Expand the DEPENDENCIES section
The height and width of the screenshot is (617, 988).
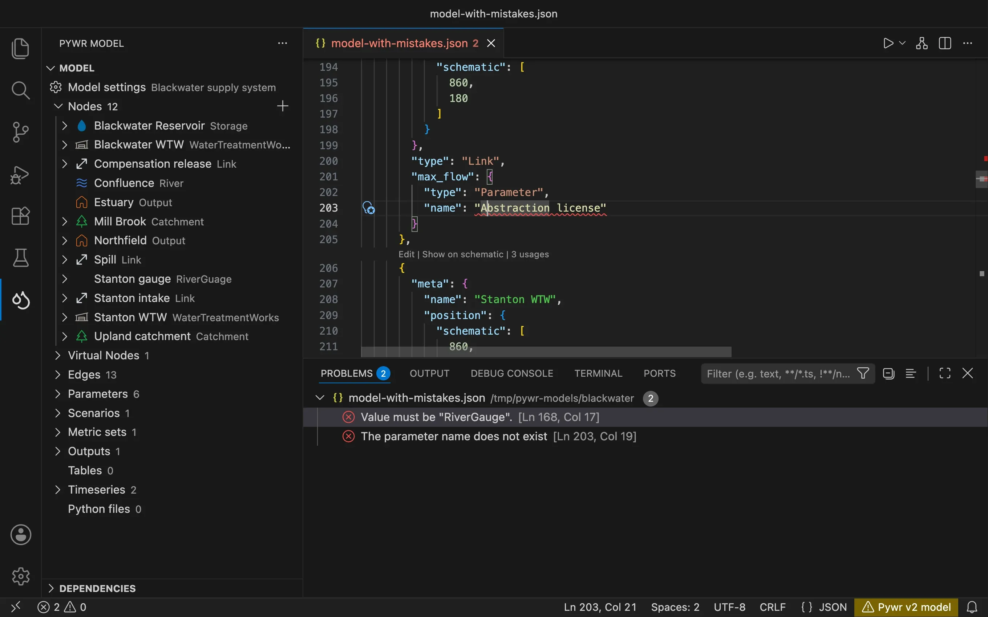[x=50, y=588]
